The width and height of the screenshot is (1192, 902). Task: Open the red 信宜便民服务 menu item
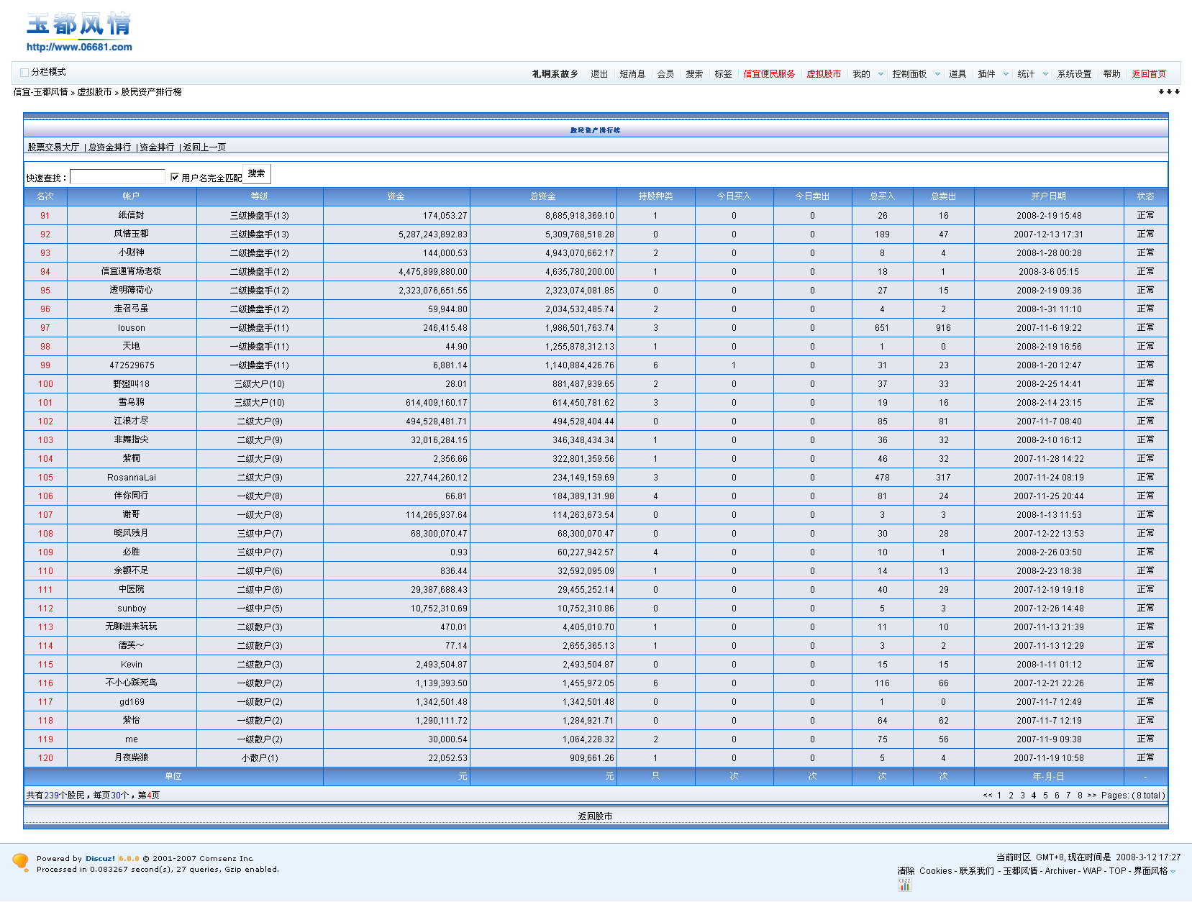coord(769,74)
